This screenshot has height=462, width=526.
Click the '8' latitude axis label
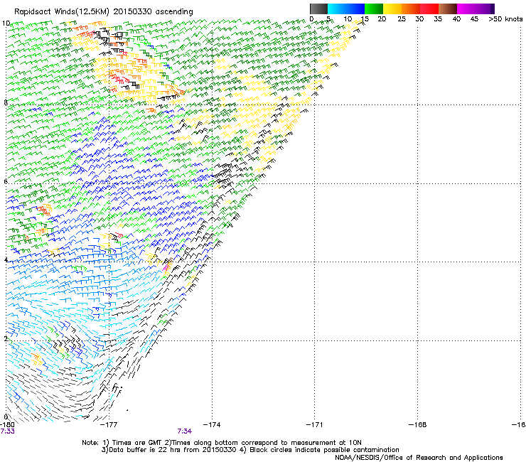click(x=6, y=102)
